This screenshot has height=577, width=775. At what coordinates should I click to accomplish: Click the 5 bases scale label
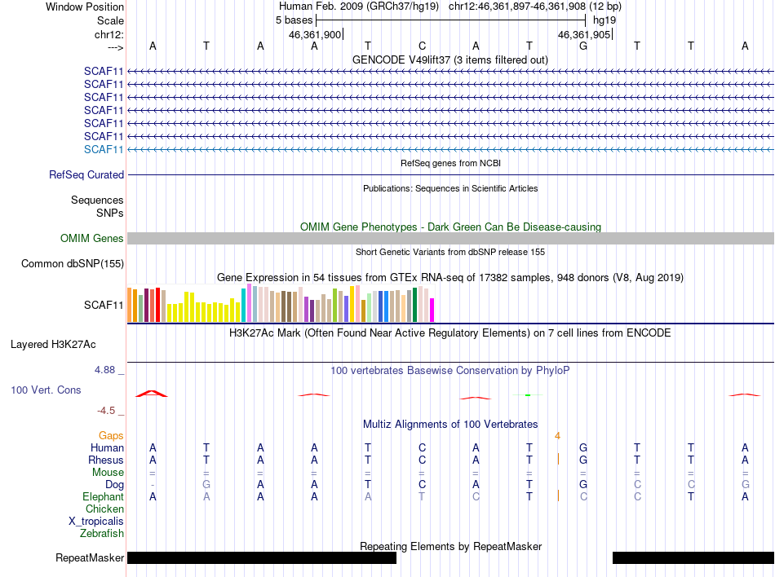click(x=294, y=20)
